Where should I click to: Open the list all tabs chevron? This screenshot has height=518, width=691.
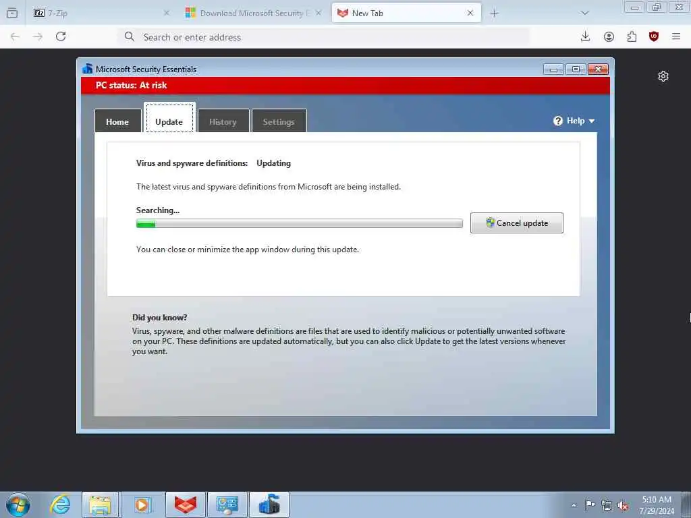pyautogui.click(x=585, y=13)
